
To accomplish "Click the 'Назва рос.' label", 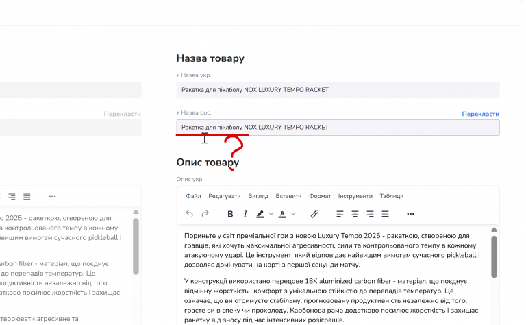I will pyautogui.click(x=196, y=113).
